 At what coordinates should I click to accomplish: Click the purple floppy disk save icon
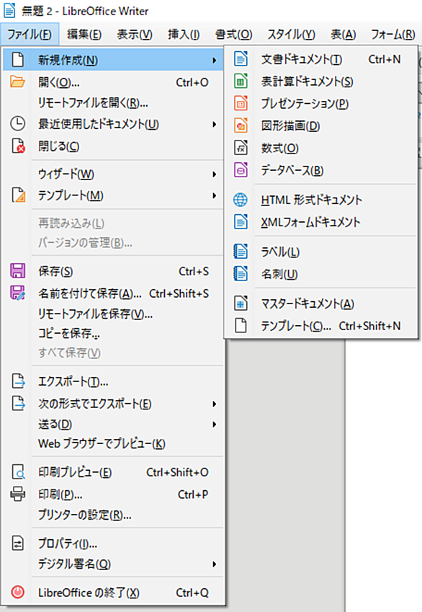pos(17,271)
